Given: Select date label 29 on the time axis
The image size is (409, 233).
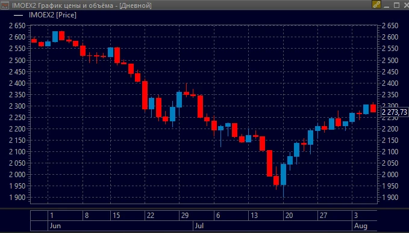Looking at the screenshot, I should pyautogui.click(x=185, y=216).
